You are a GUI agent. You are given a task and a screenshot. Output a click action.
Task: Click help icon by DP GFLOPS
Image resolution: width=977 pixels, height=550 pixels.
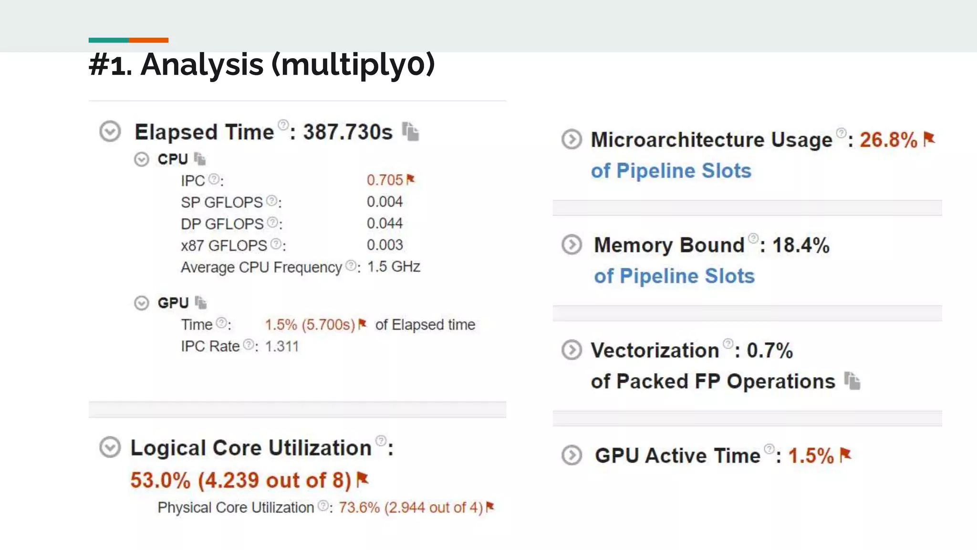pyautogui.click(x=272, y=222)
